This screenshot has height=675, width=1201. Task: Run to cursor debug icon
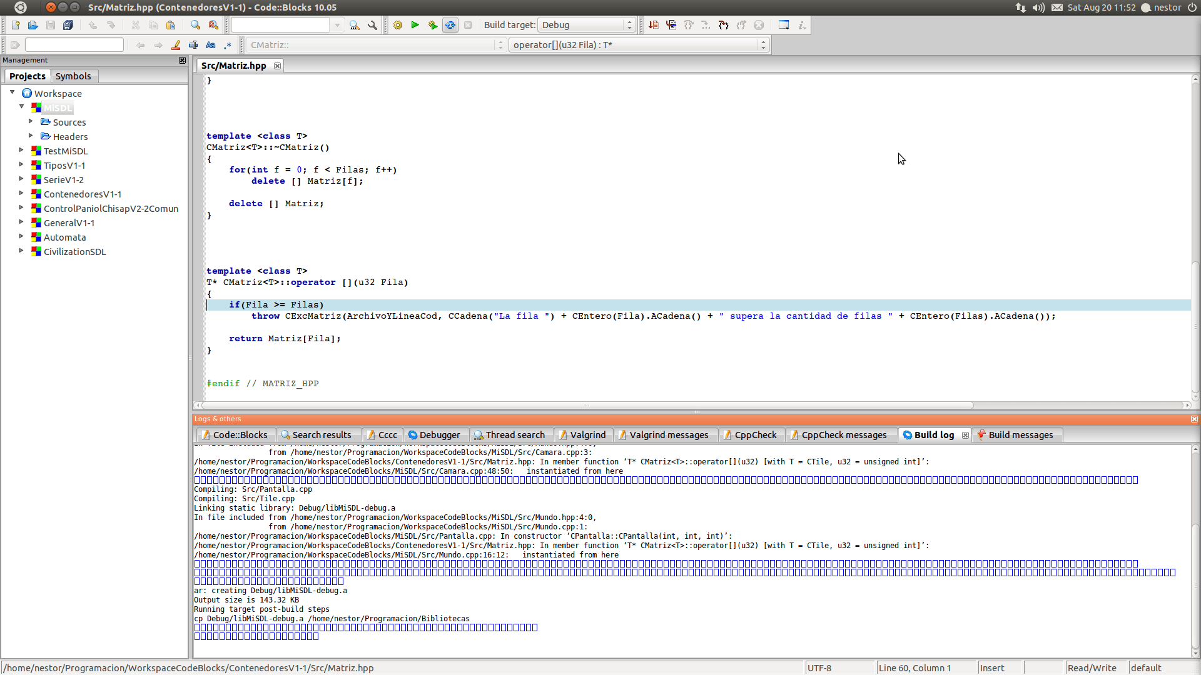(671, 25)
